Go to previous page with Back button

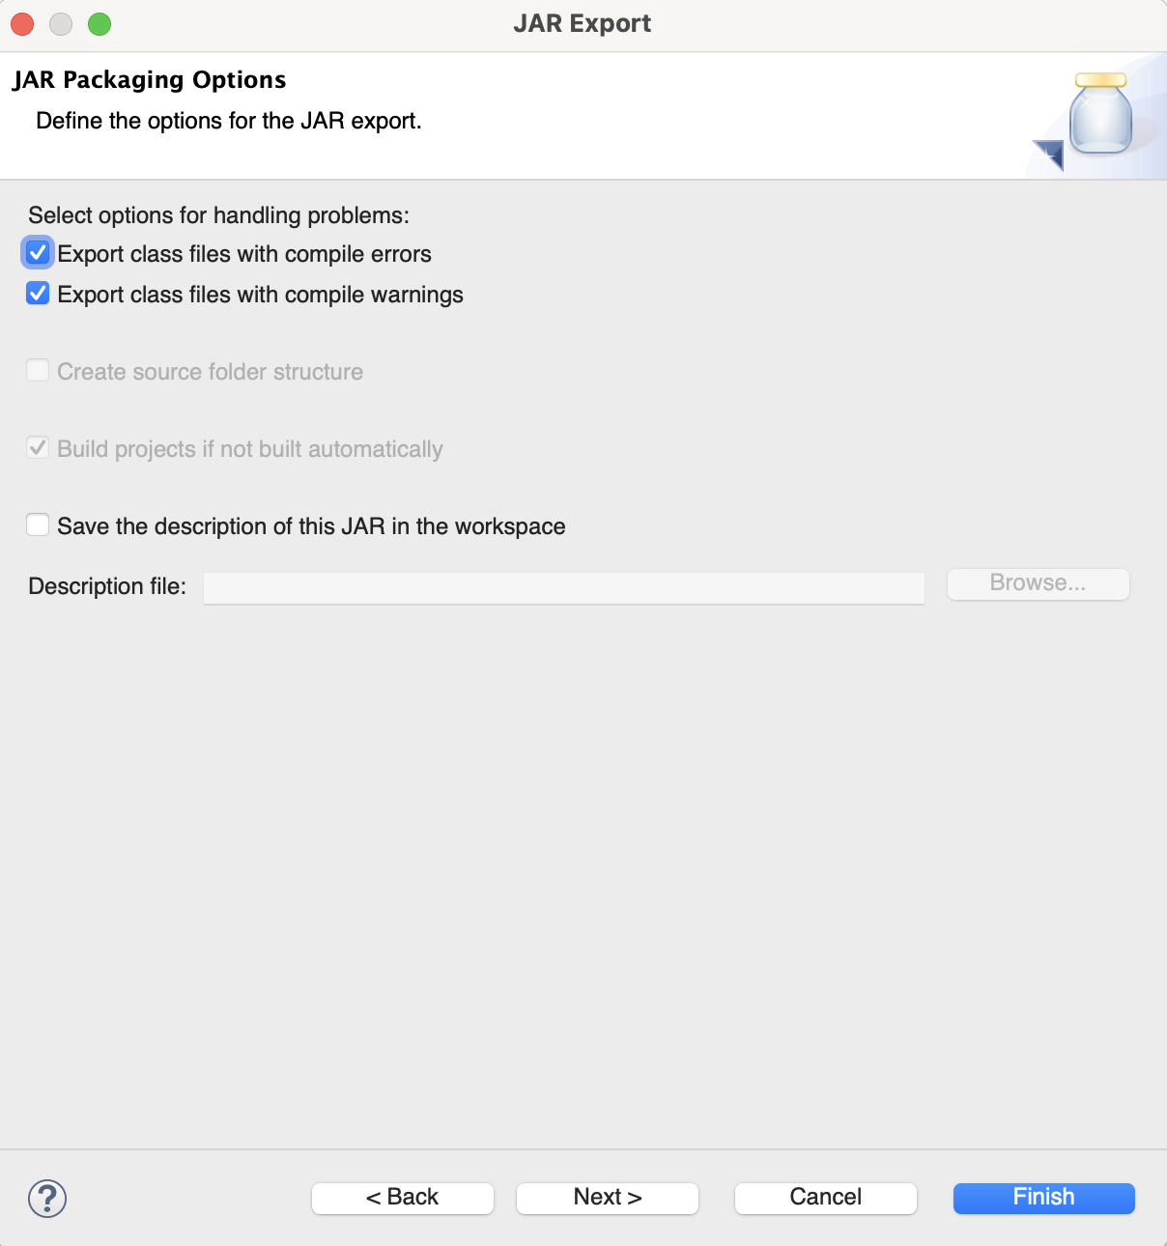click(402, 1198)
